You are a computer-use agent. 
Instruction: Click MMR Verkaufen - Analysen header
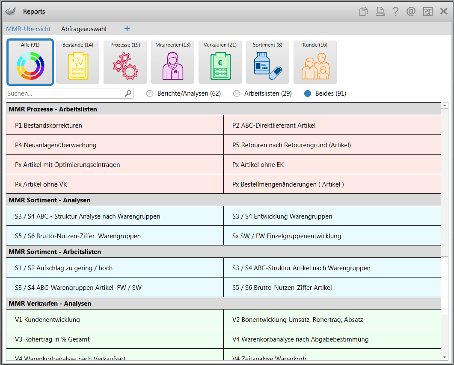point(223,304)
